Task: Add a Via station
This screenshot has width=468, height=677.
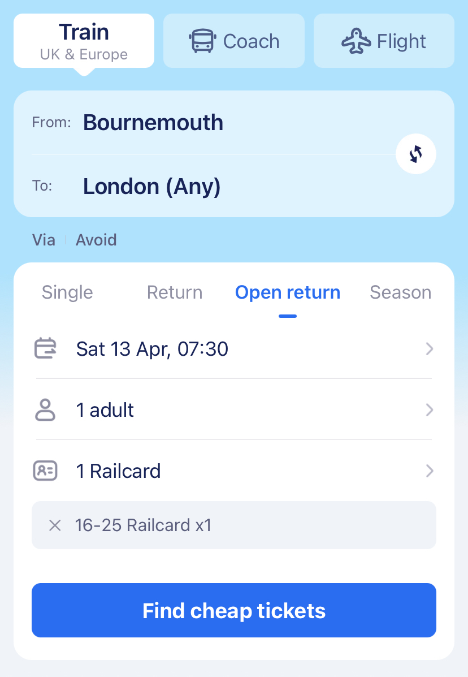Action: pyautogui.click(x=44, y=240)
